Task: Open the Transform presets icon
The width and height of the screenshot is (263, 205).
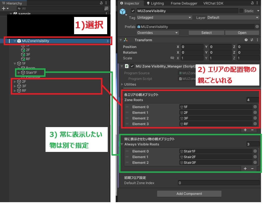Action: (x=252, y=40)
